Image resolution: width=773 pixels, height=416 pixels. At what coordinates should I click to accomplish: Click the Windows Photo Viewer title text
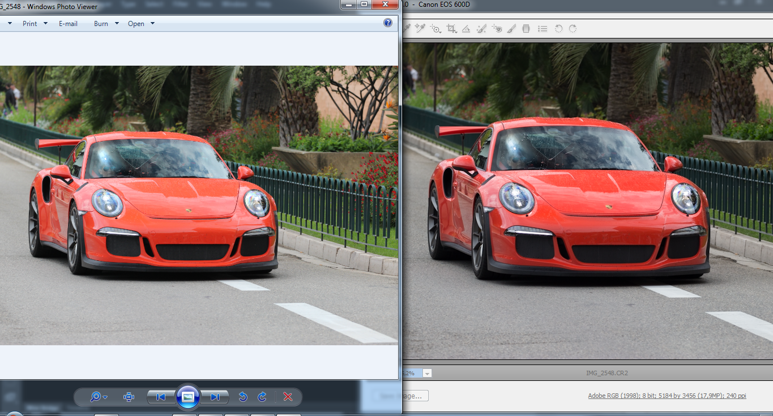pos(62,7)
